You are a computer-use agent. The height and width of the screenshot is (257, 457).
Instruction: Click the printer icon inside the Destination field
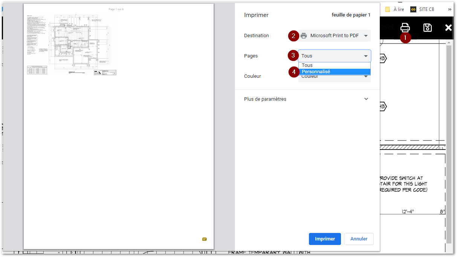click(x=304, y=36)
